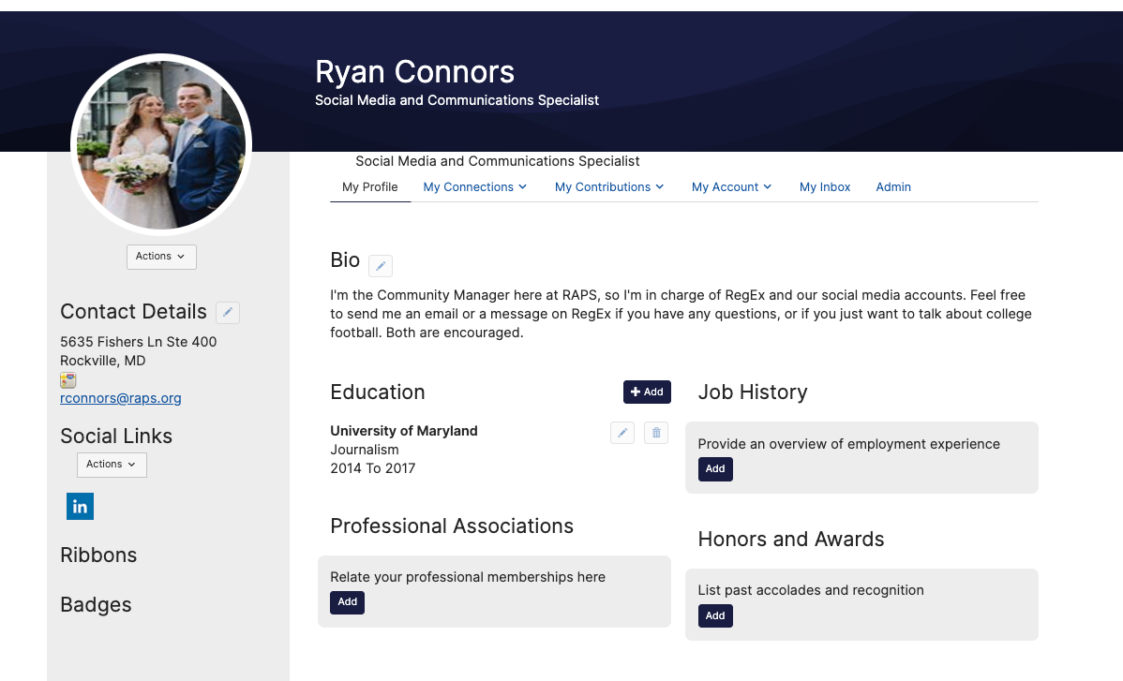Image resolution: width=1123 pixels, height=681 pixels.
Task: Edit the University of Maryland education entry
Action: (622, 433)
